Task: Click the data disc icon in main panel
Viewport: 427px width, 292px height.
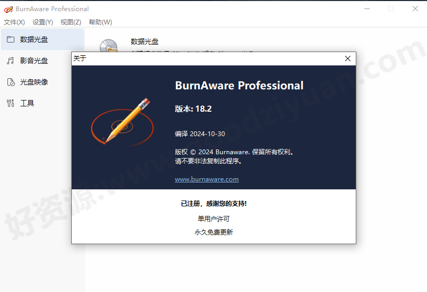Action: click(108, 46)
